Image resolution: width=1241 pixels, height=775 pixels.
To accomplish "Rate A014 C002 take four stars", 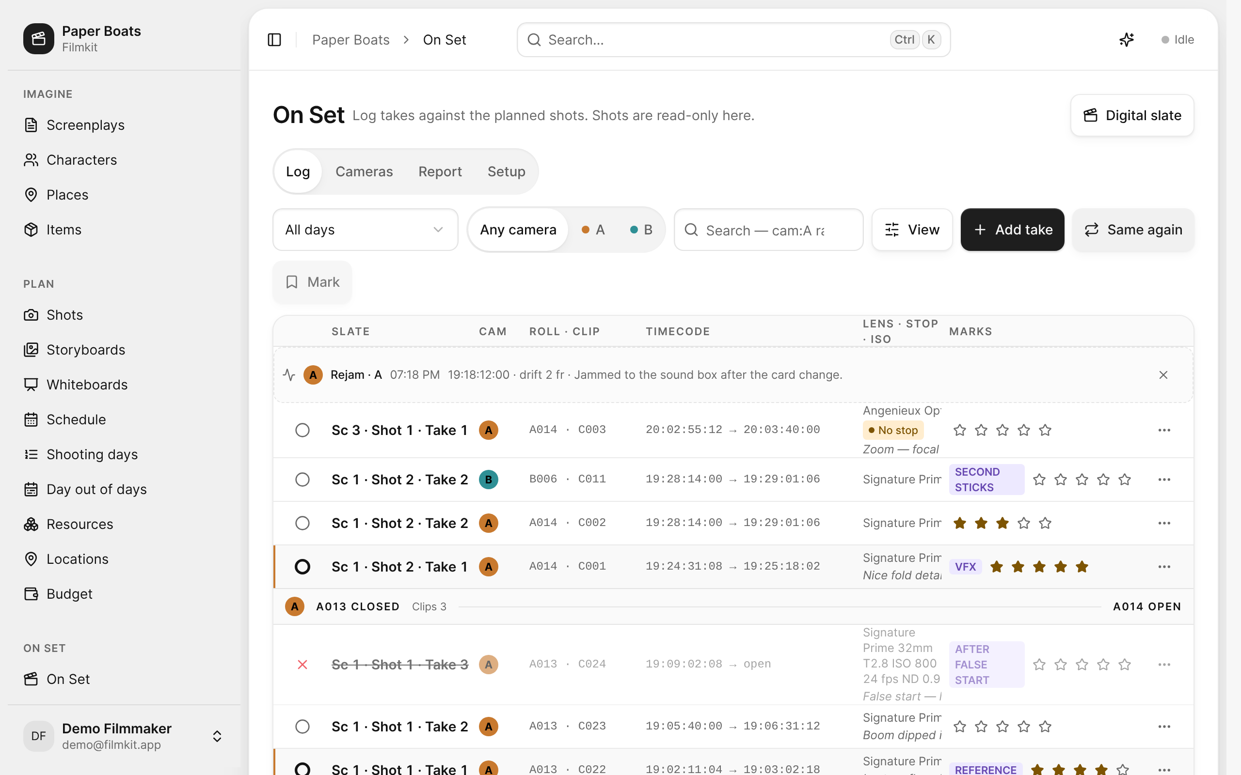I will click(x=1023, y=523).
